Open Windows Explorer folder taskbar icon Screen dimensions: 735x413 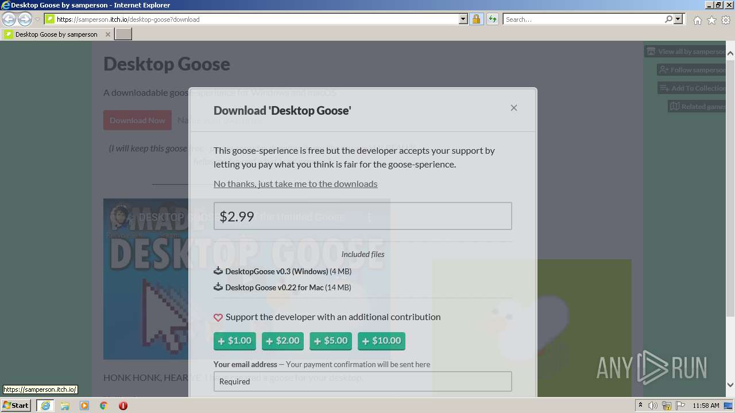tap(65, 406)
